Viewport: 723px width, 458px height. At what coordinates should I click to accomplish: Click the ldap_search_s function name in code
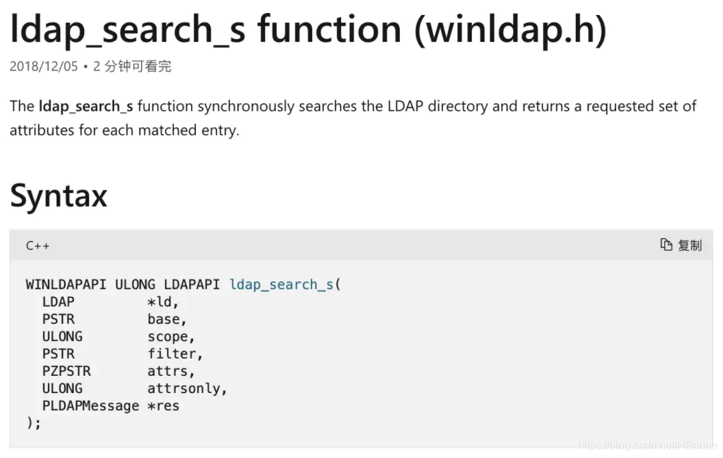281,285
